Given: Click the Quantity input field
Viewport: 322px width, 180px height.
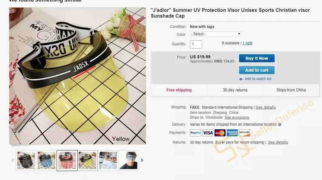Looking at the screenshot, I should coord(196,44).
